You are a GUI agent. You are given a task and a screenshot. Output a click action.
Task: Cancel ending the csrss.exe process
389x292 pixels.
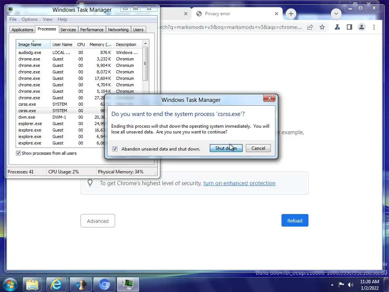[258, 148]
